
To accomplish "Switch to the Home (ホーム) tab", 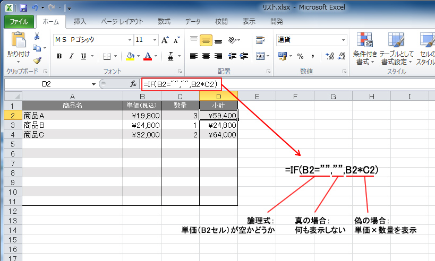I will (51, 22).
